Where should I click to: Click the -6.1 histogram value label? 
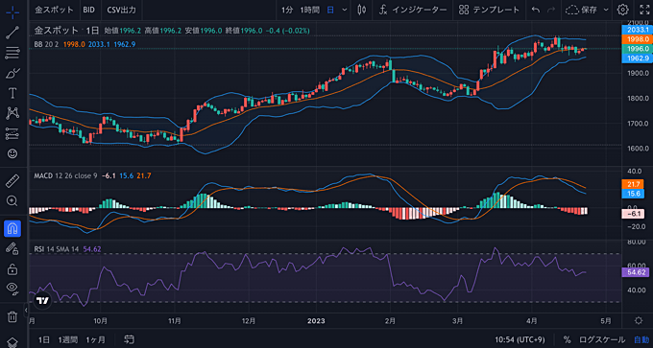[633, 214]
